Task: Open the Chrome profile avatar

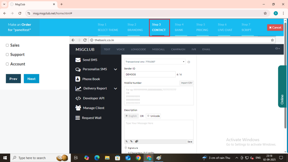Action: tap(276, 13)
